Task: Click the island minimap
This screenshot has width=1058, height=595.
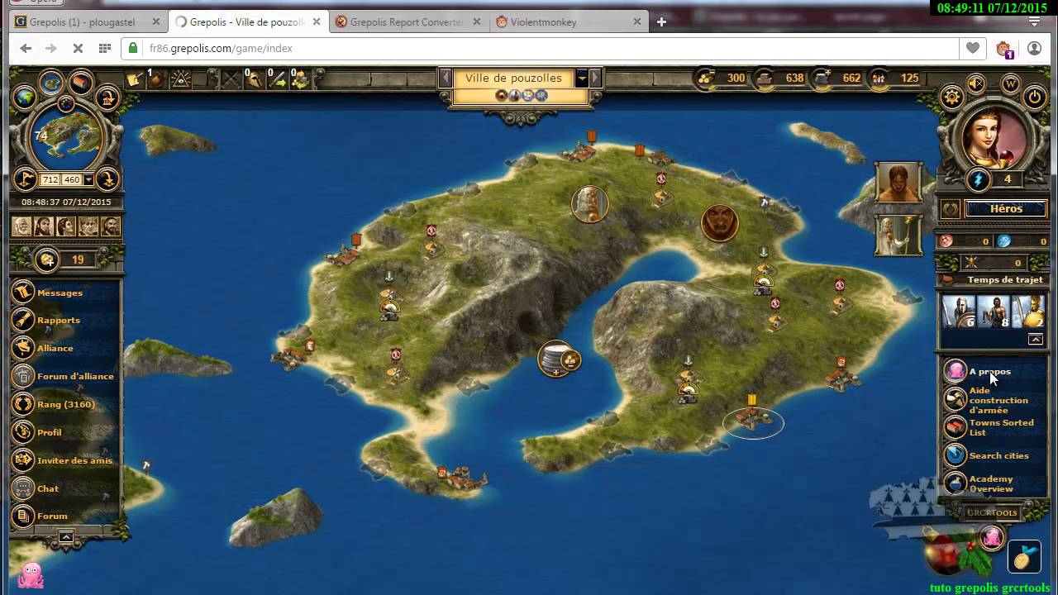Action: (65, 138)
